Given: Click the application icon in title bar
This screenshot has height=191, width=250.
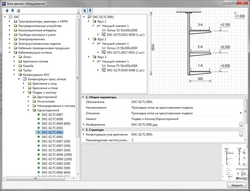Looking at the screenshot, I should tap(4, 3).
